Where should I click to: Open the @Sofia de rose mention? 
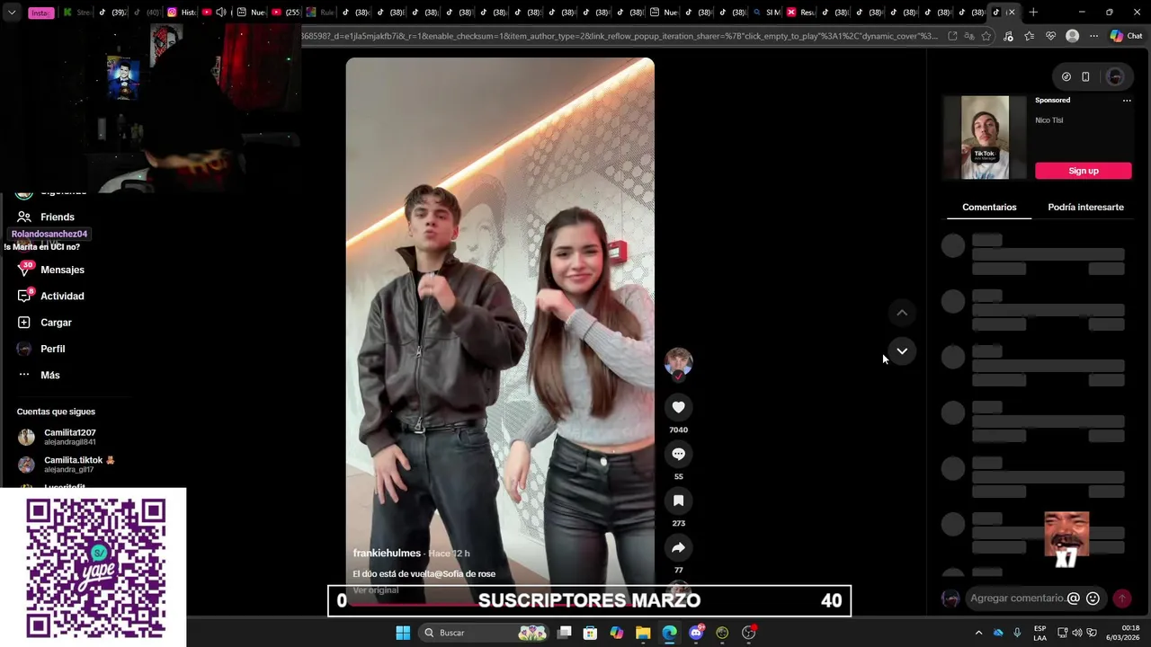tap(465, 574)
